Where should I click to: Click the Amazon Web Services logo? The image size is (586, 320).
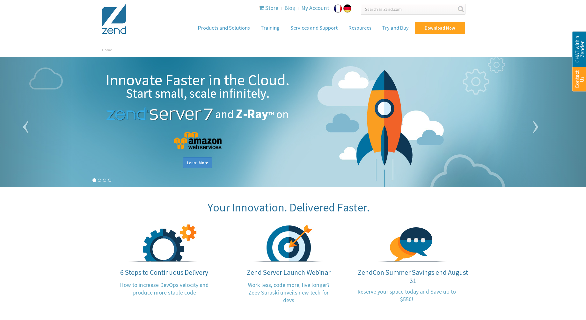click(x=198, y=140)
